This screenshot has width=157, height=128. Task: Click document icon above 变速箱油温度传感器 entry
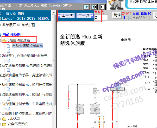click(8, 70)
